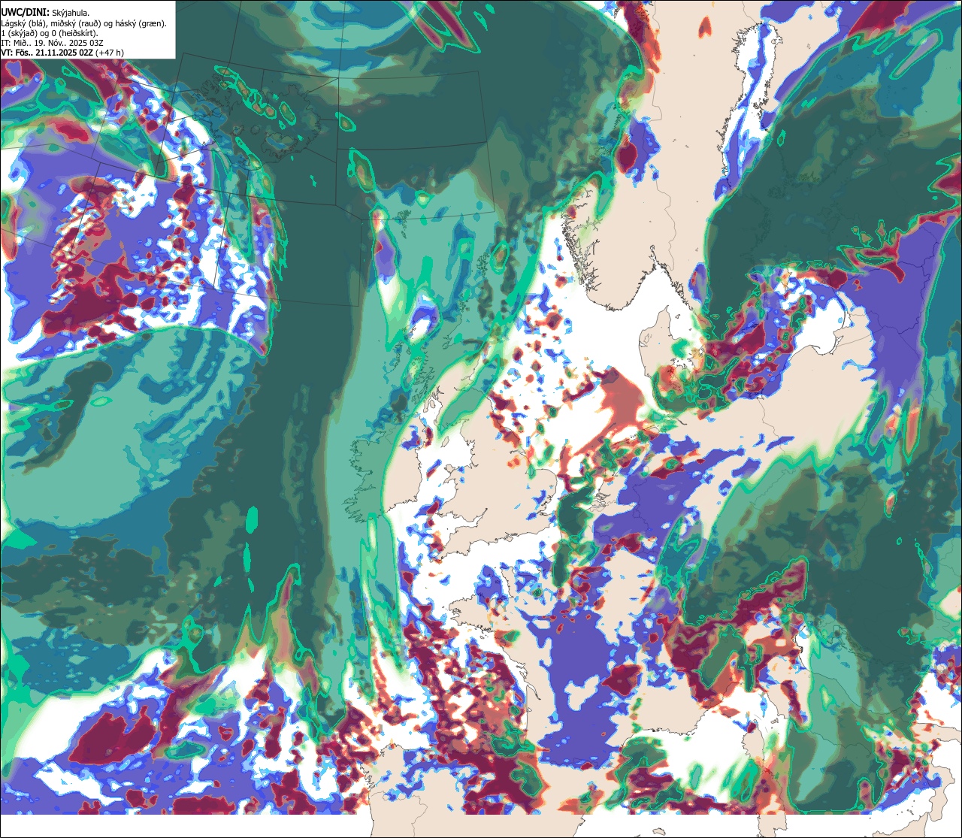Click the 'Lágský (blá), miðský (rauð)' legend line
The height and width of the screenshot is (838, 962).
84,23
